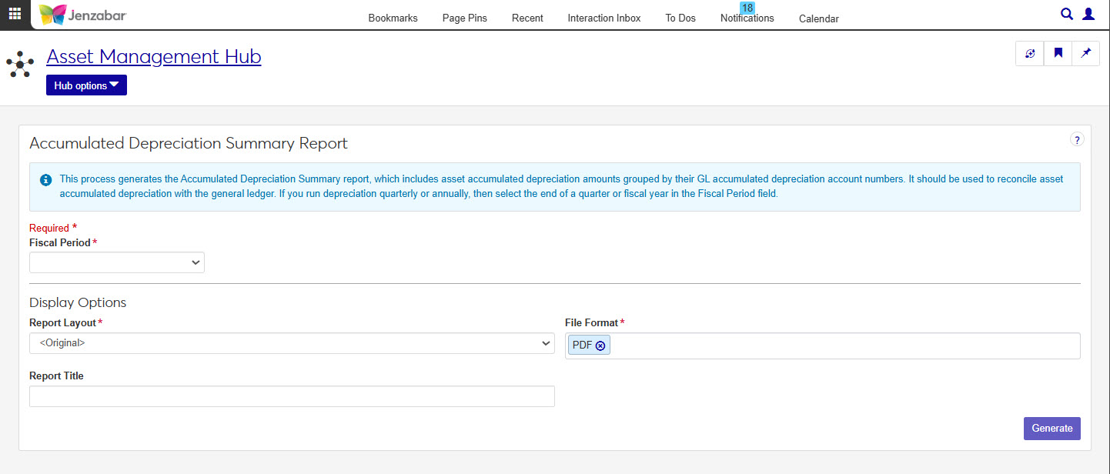Image resolution: width=1110 pixels, height=474 pixels.
Task: Pin this page using pushpin icon
Action: 1086,54
